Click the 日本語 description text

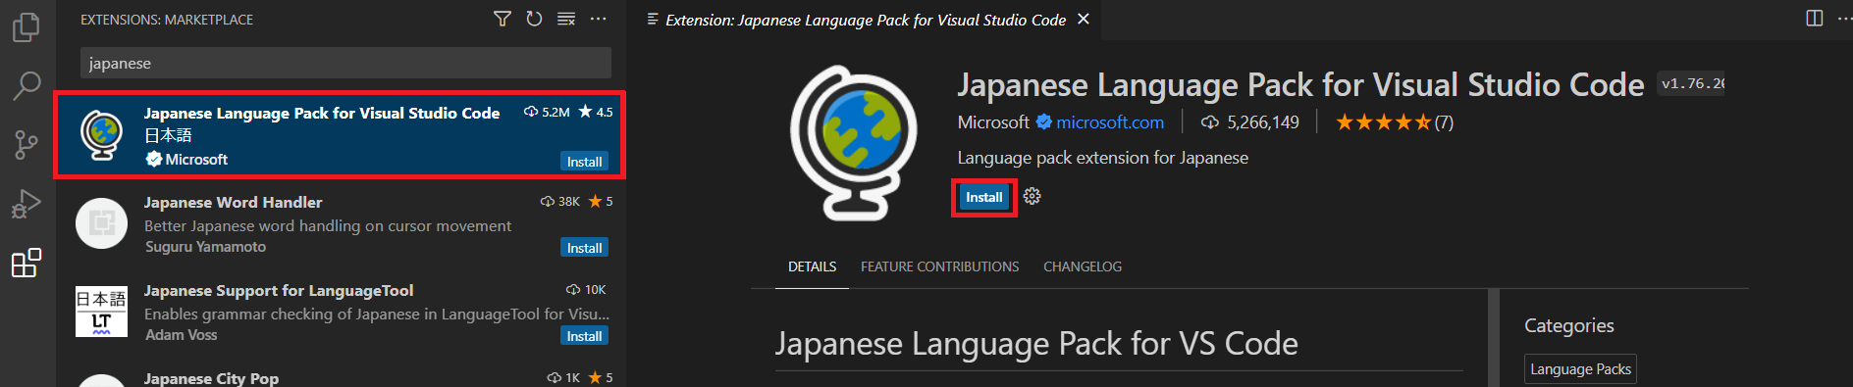tap(168, 135)
